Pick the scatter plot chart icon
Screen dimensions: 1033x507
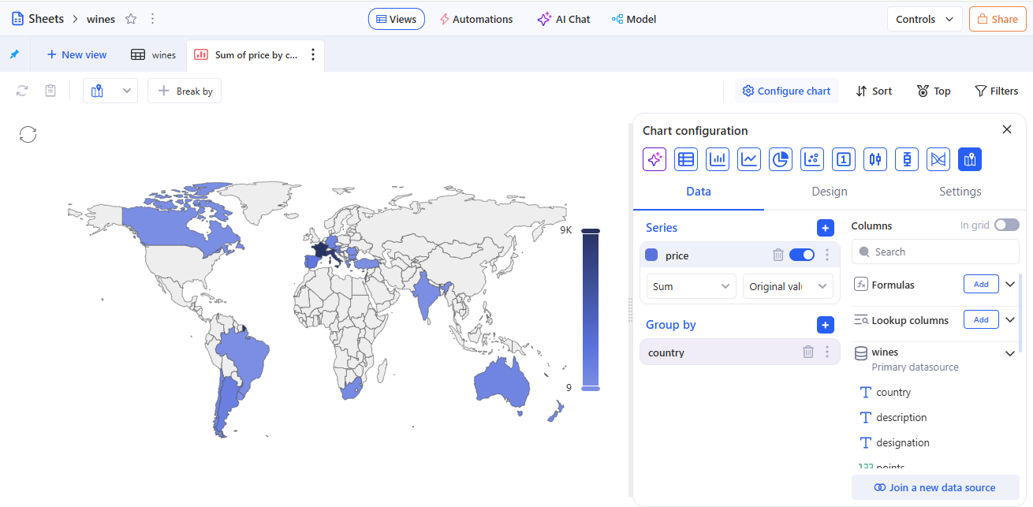pos(812,159)
